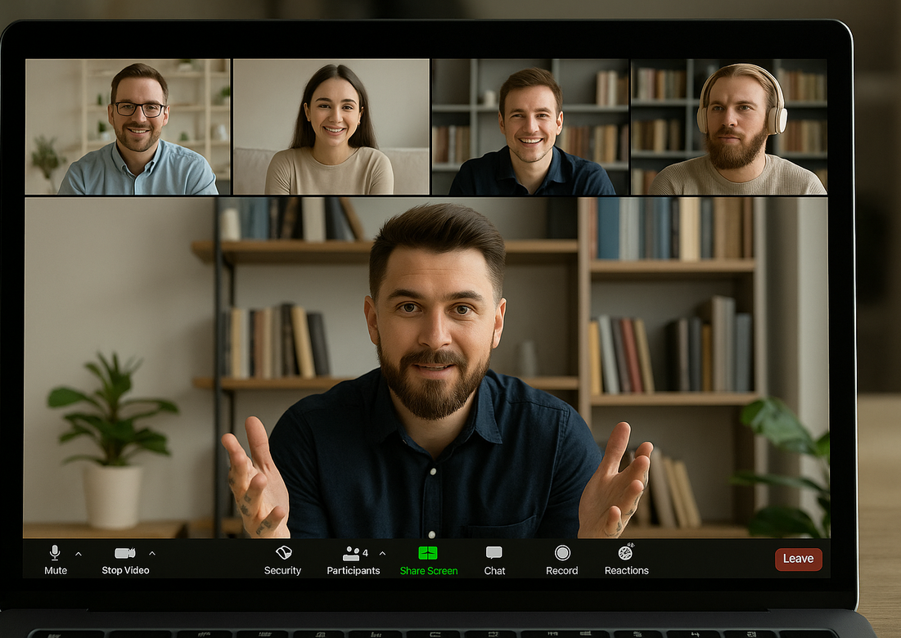Click the Chat text label

pyautogui.click(x=495, y=570)
